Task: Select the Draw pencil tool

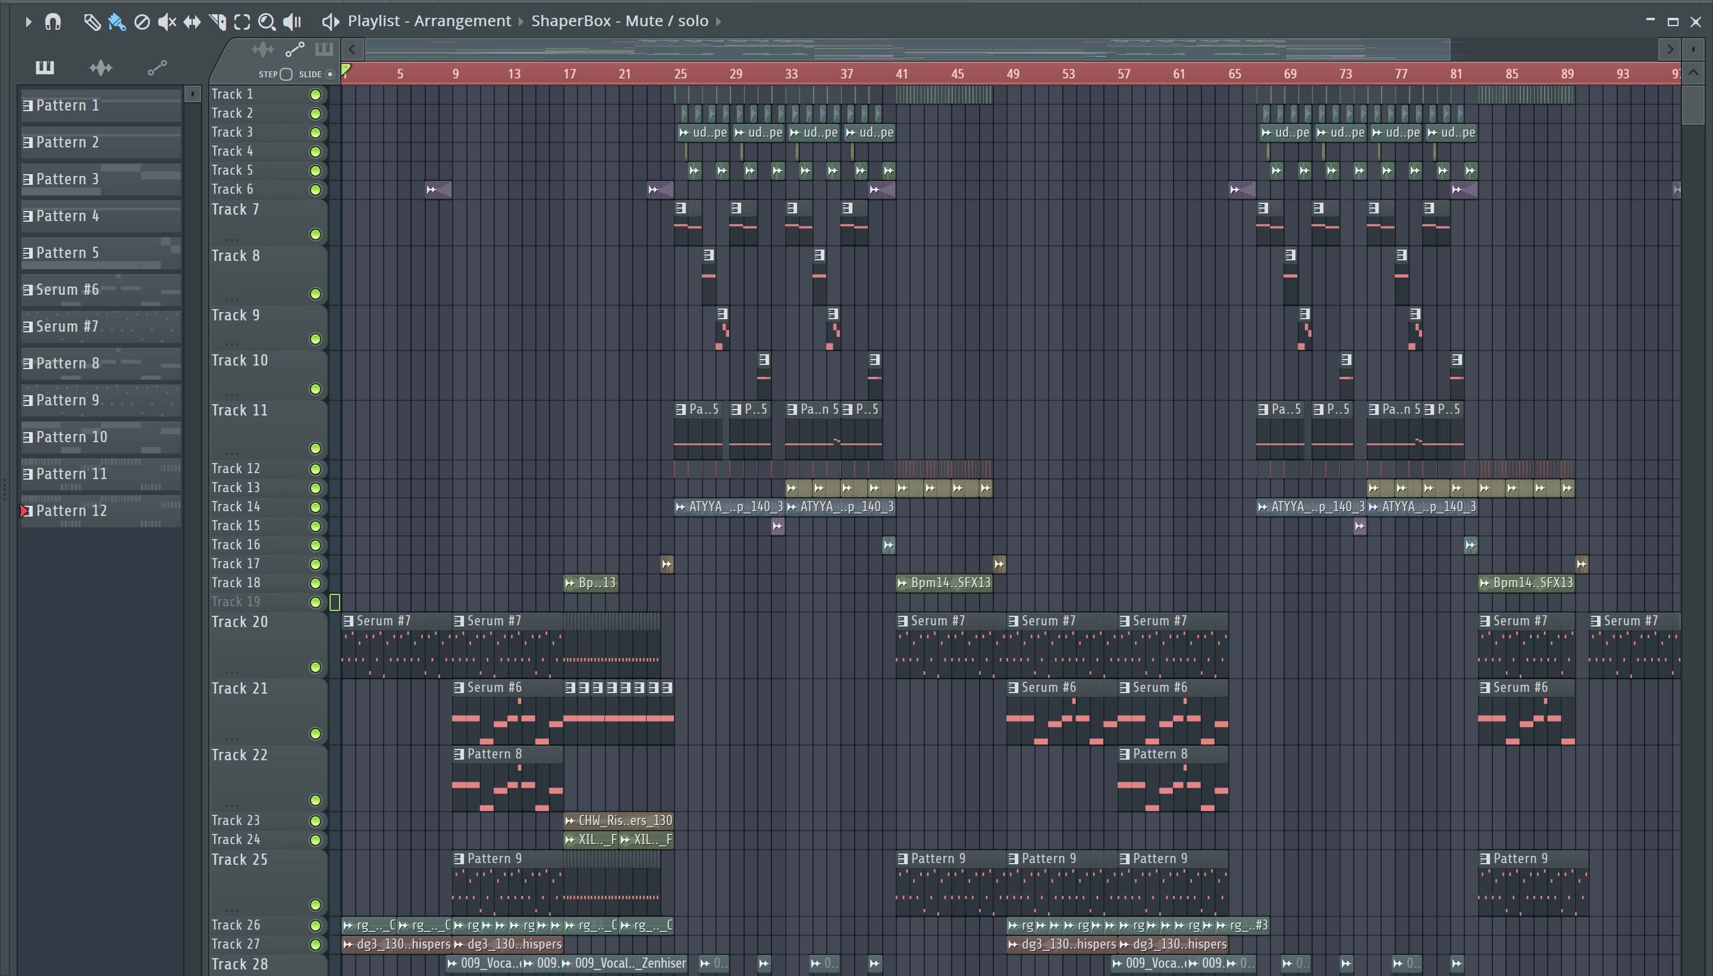Action: pos(92,21)
